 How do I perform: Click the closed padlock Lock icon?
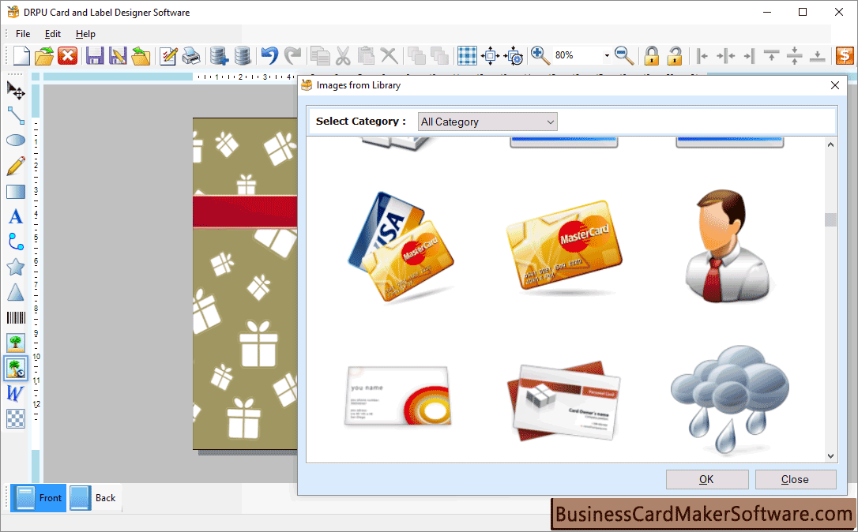[x=651, y=56]
